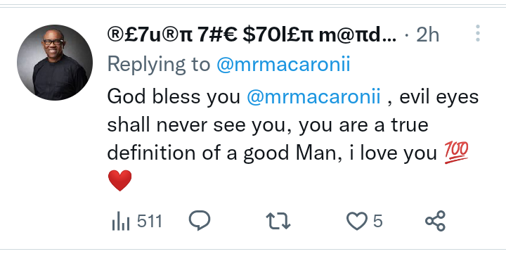
Task: Click the red 100 emoji
Action: pyautogui.click(x=456, y=152)
